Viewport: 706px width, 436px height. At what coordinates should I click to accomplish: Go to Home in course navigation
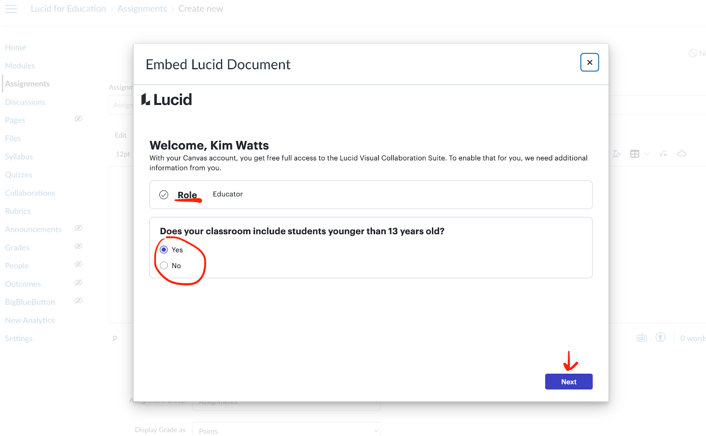15,47
